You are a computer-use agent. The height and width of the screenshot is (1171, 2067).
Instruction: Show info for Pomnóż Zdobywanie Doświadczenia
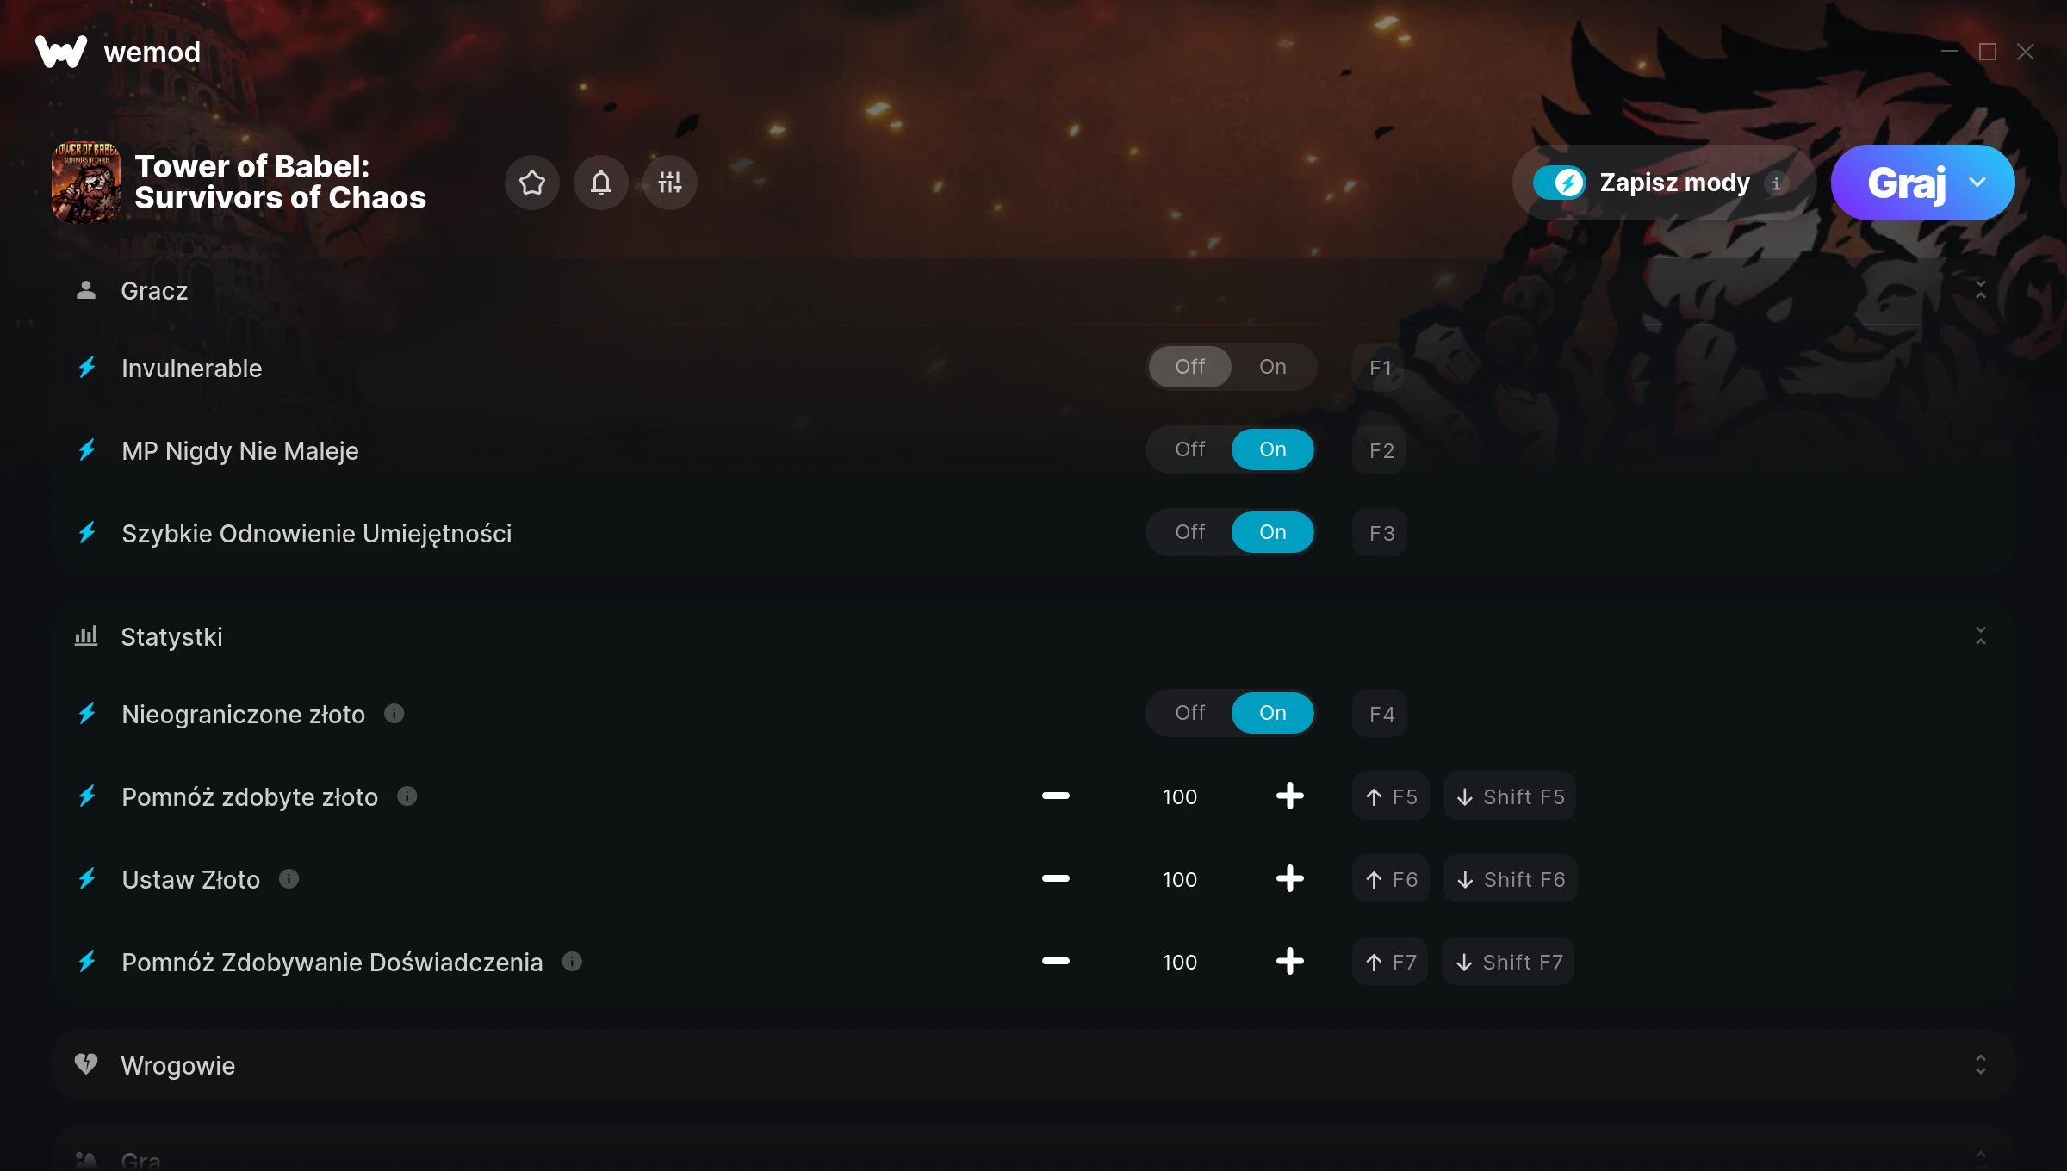572,962
